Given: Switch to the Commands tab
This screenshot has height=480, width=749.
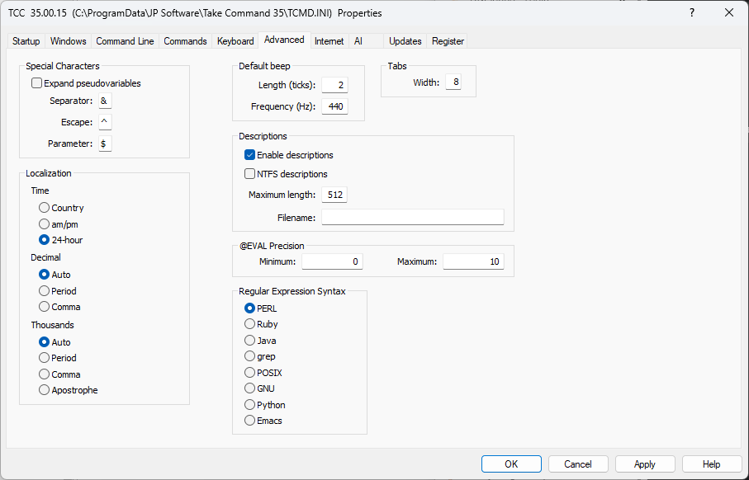Looking at the screenshot, I should click(185, 41).
